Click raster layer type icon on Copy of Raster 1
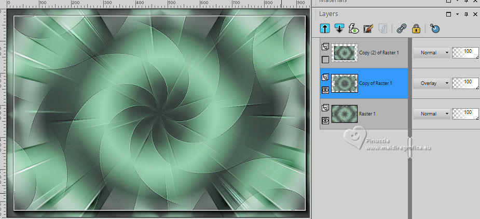 tap(325, 77)
